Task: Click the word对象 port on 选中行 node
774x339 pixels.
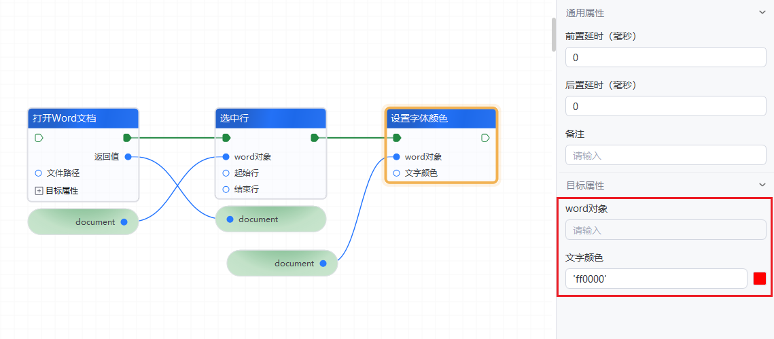Action: (226, 157)
